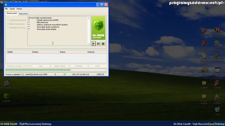Select Pełne skanowanie radio option

16,24
